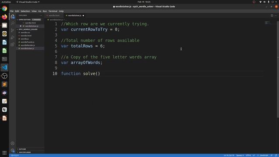The width and height of the screenshot is (279, 157).
Task: Open LibreOffice Calc in the dock
Action: point(4,51)
